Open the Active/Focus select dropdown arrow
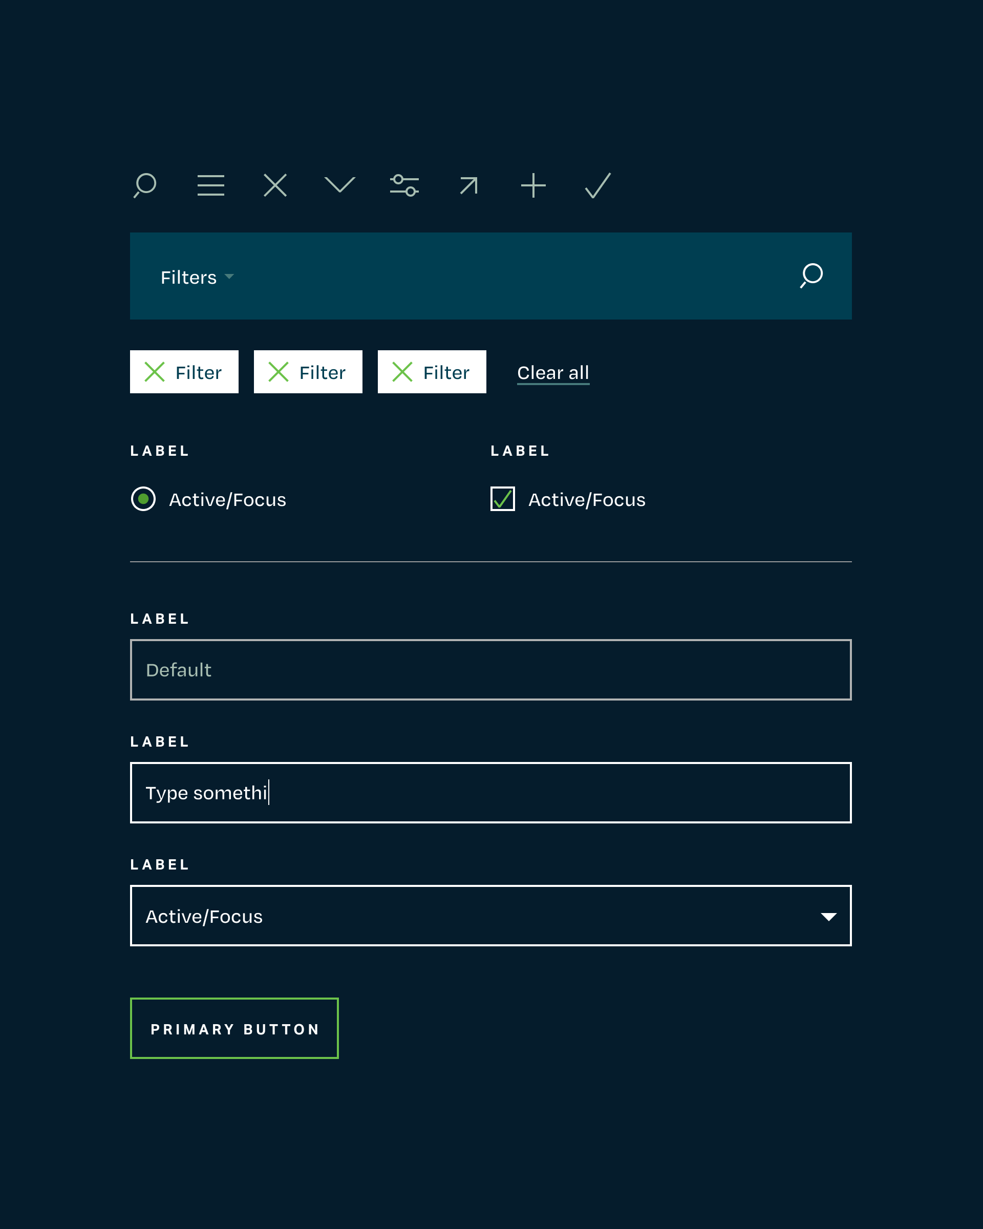This screenshot has width=983, height=1229. coord(828,917)
